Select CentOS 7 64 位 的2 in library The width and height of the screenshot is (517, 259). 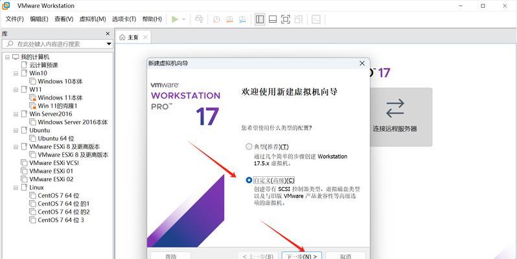63,212
